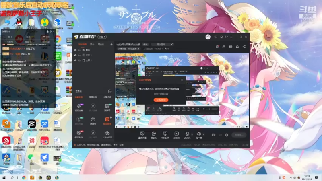This screenshot has width=322, height=181.
Task: Close the go-live reminder popup
Action: pos(182,80)
